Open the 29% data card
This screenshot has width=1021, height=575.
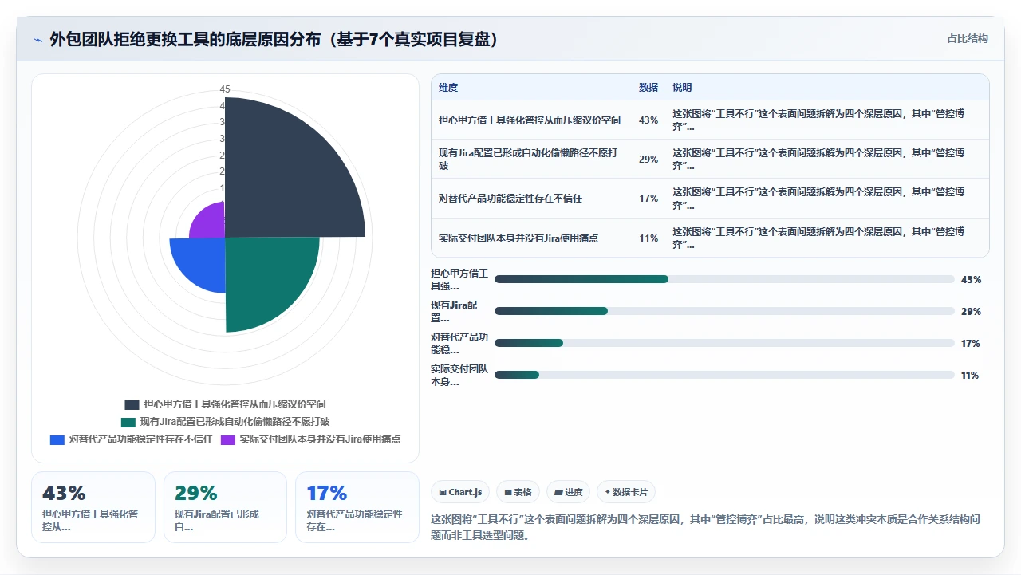click(225, 507)
